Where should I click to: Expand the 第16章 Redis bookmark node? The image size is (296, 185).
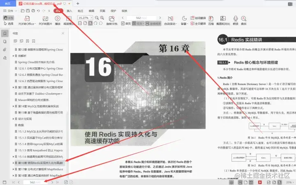tap(13, 163)
